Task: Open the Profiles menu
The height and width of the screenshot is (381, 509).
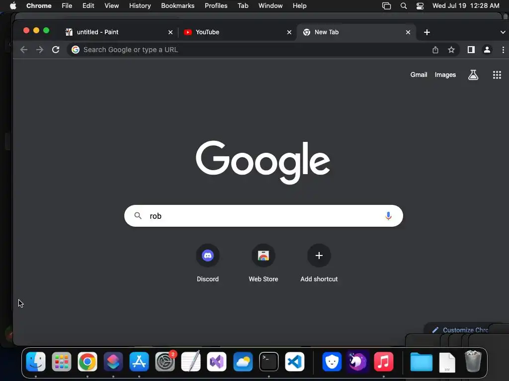Action: 216,6
